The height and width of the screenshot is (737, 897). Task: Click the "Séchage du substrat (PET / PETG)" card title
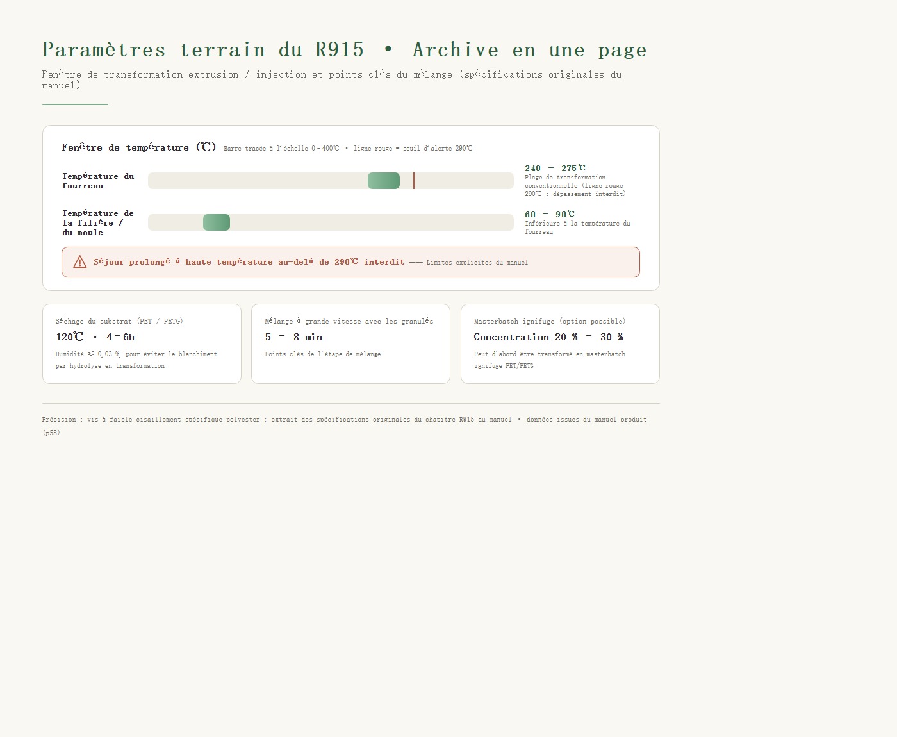[x=119, y=321]
